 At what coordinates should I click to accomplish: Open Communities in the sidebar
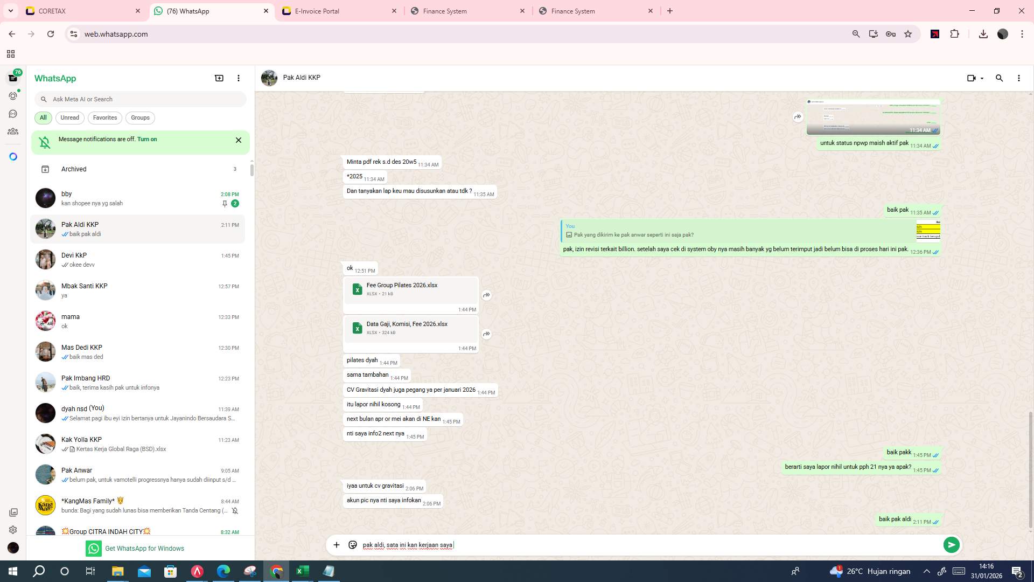click(x=13, y=131)
